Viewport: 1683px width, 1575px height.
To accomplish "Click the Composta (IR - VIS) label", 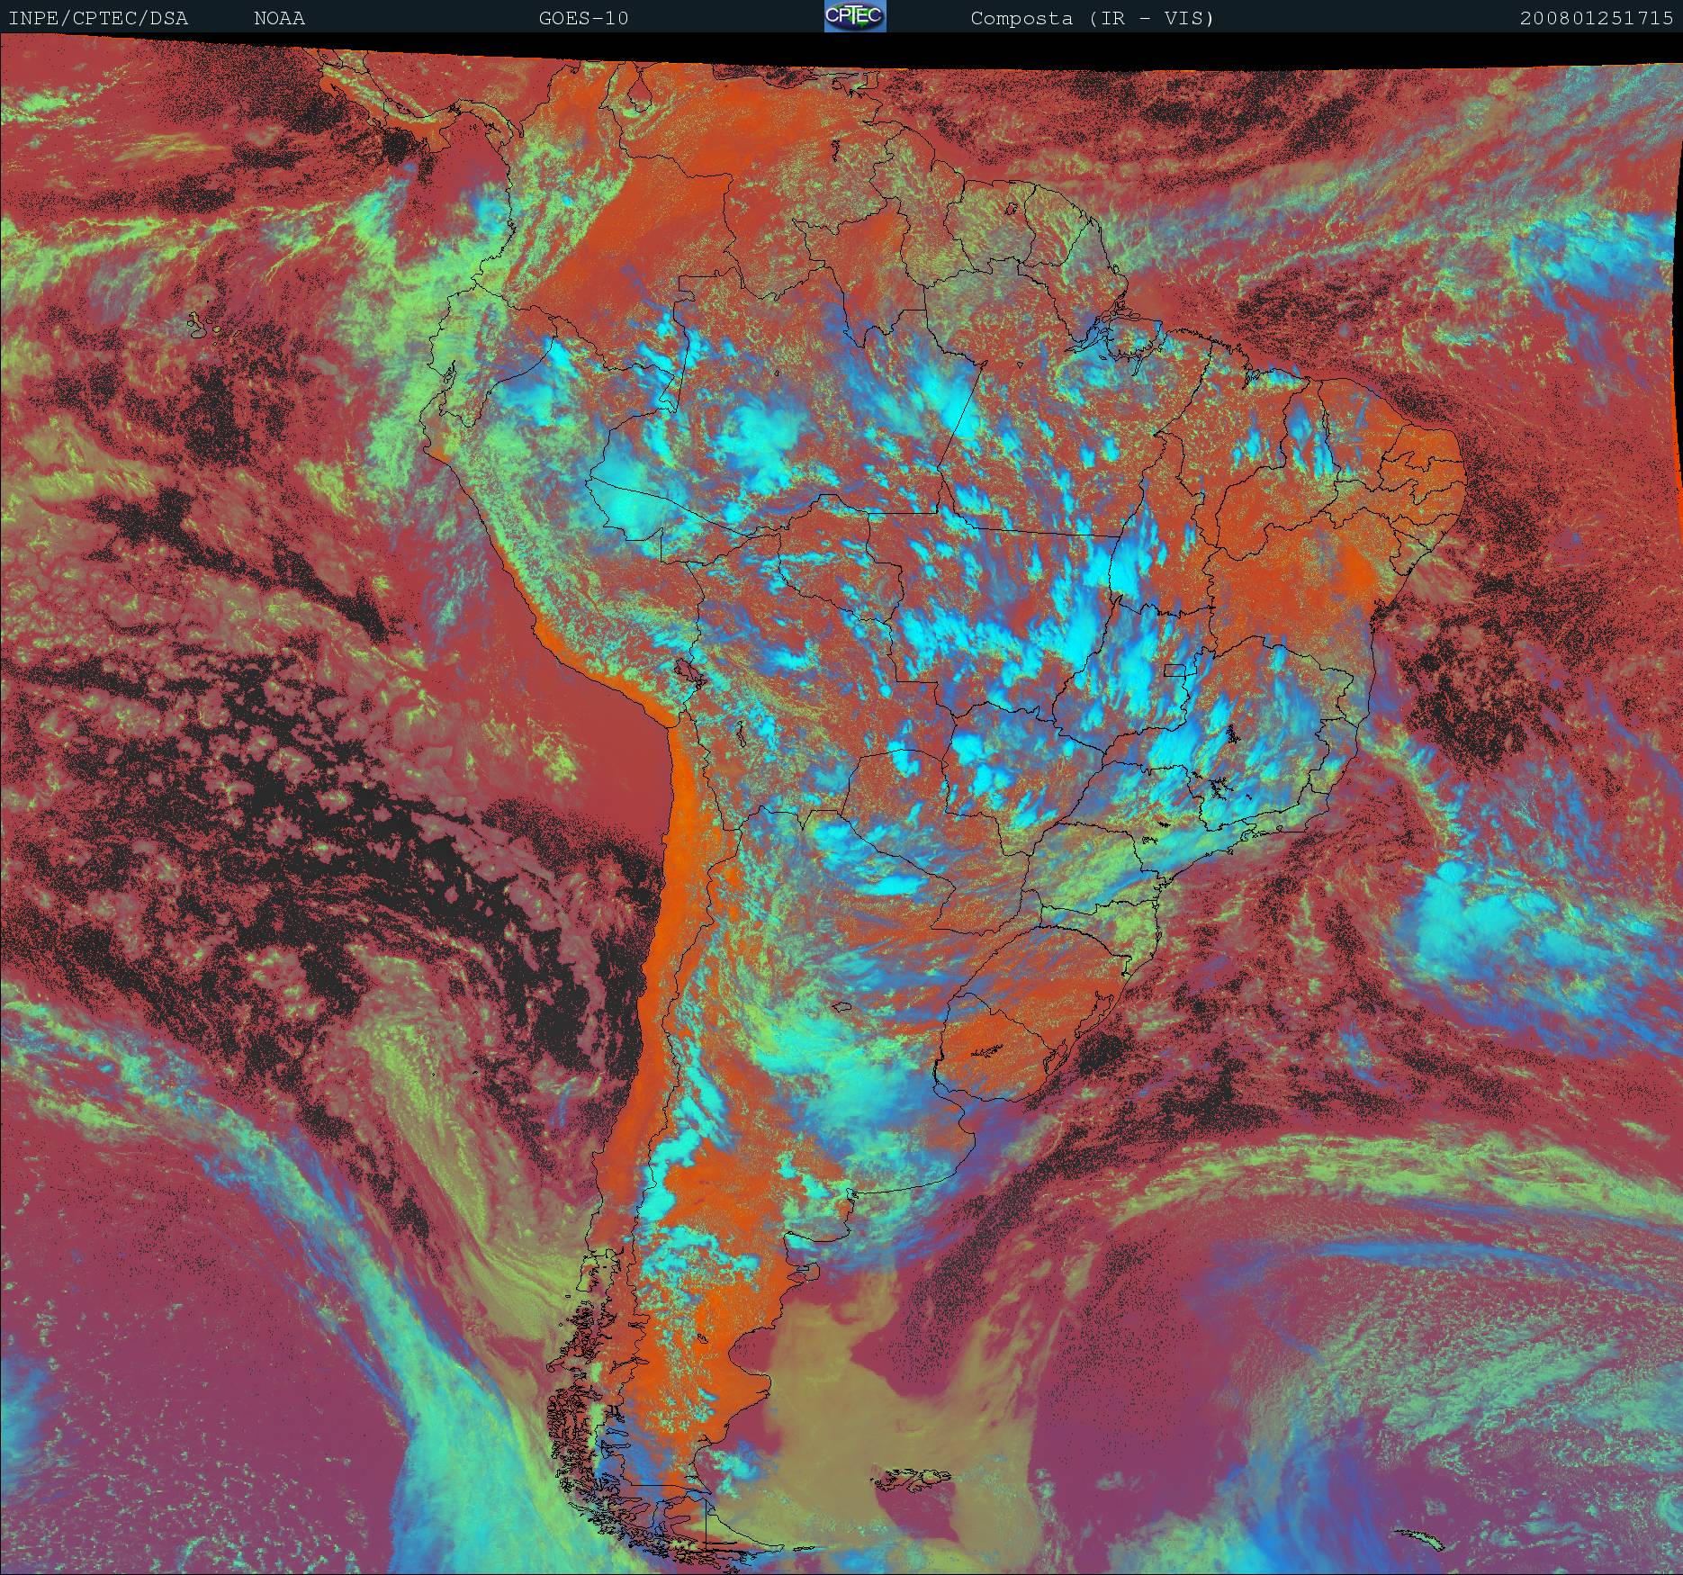I will point(1093,18).
